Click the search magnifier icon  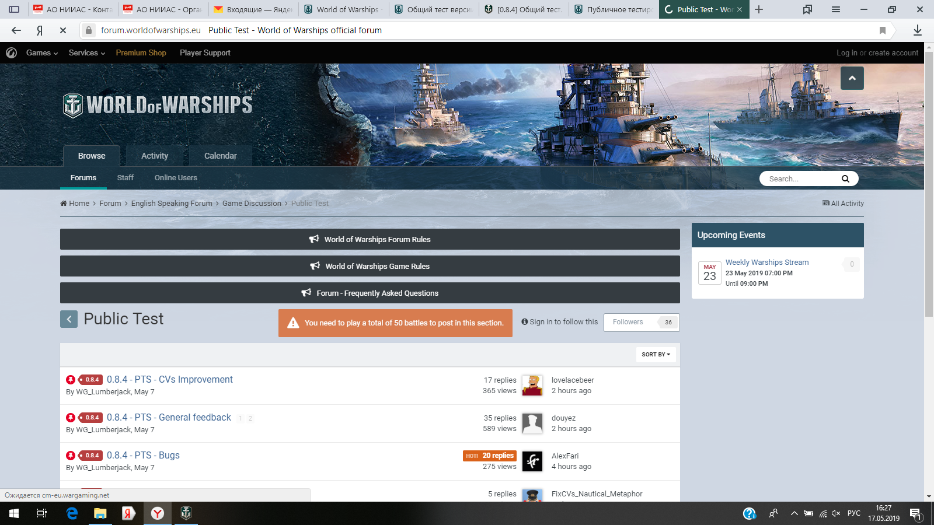tap(845, 178)
